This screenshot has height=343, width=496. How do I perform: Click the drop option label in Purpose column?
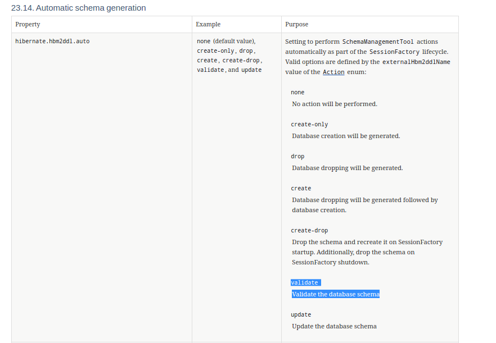coord(297,156)
